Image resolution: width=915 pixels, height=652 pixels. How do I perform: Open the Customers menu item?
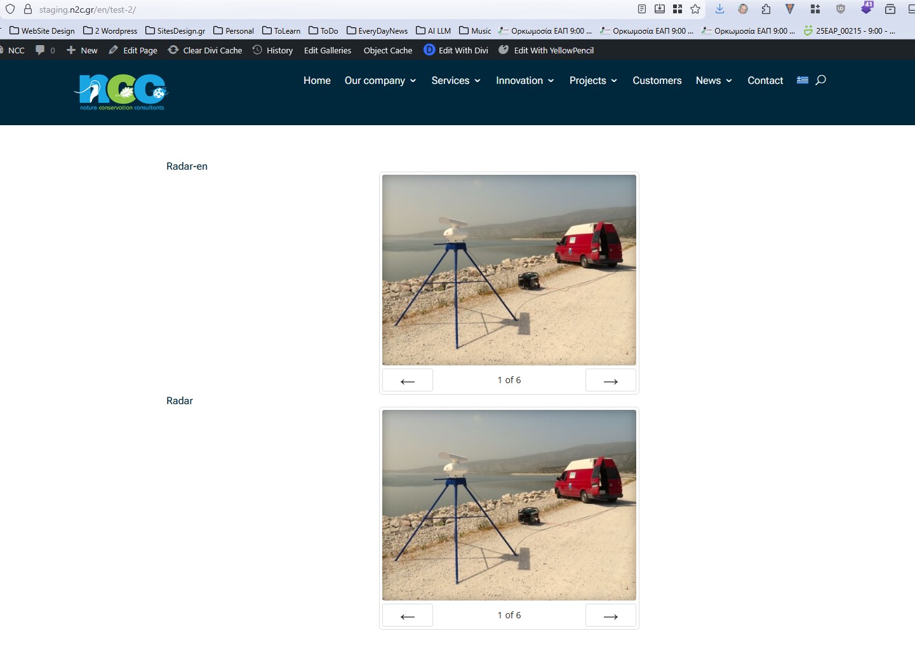tap(657, 81)
